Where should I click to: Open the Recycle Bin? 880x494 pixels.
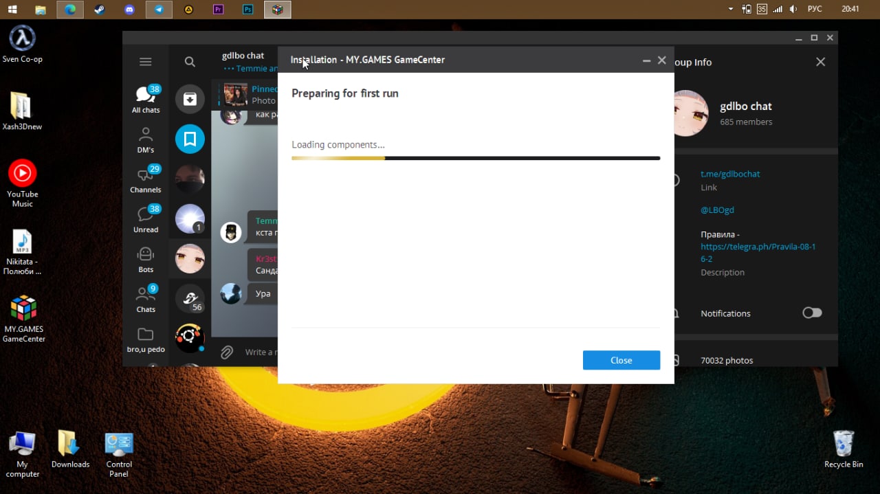point(844,449)
